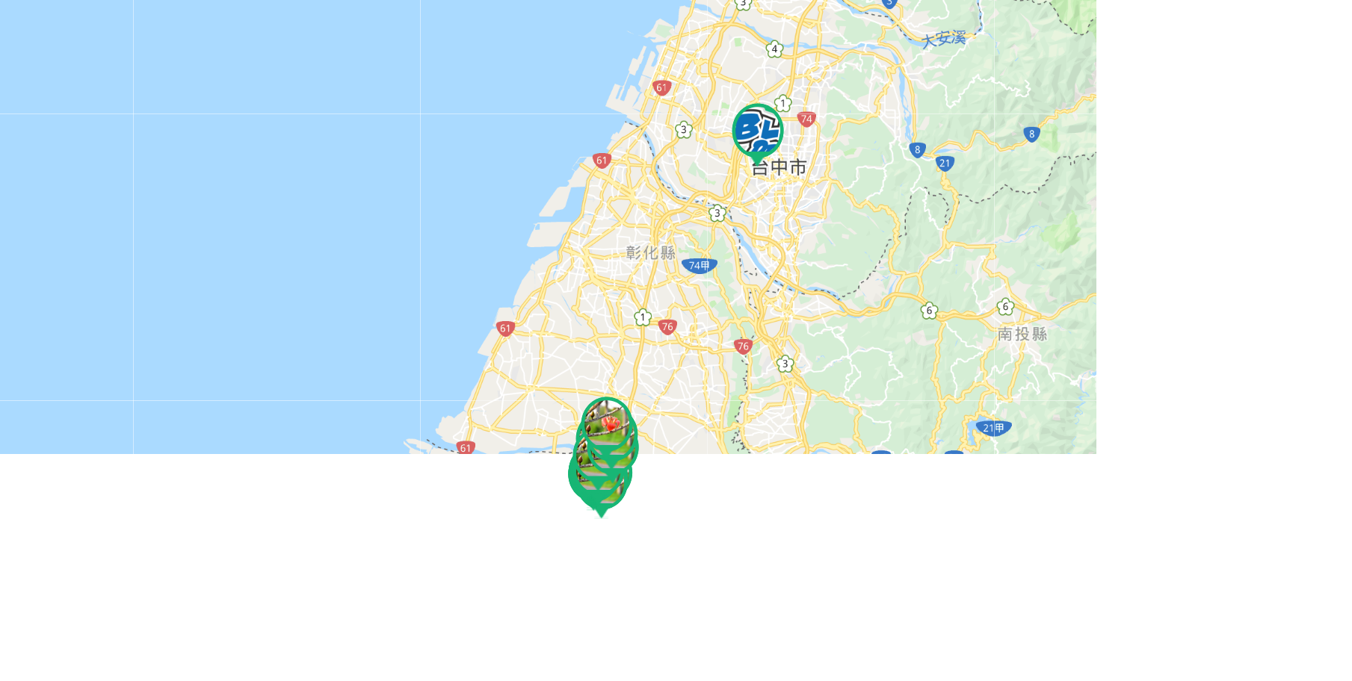Screen dimensions: 1352x681
Task: Click the blue 21甲 route shield
Action: pyautogui.click(x=993, y=428)
